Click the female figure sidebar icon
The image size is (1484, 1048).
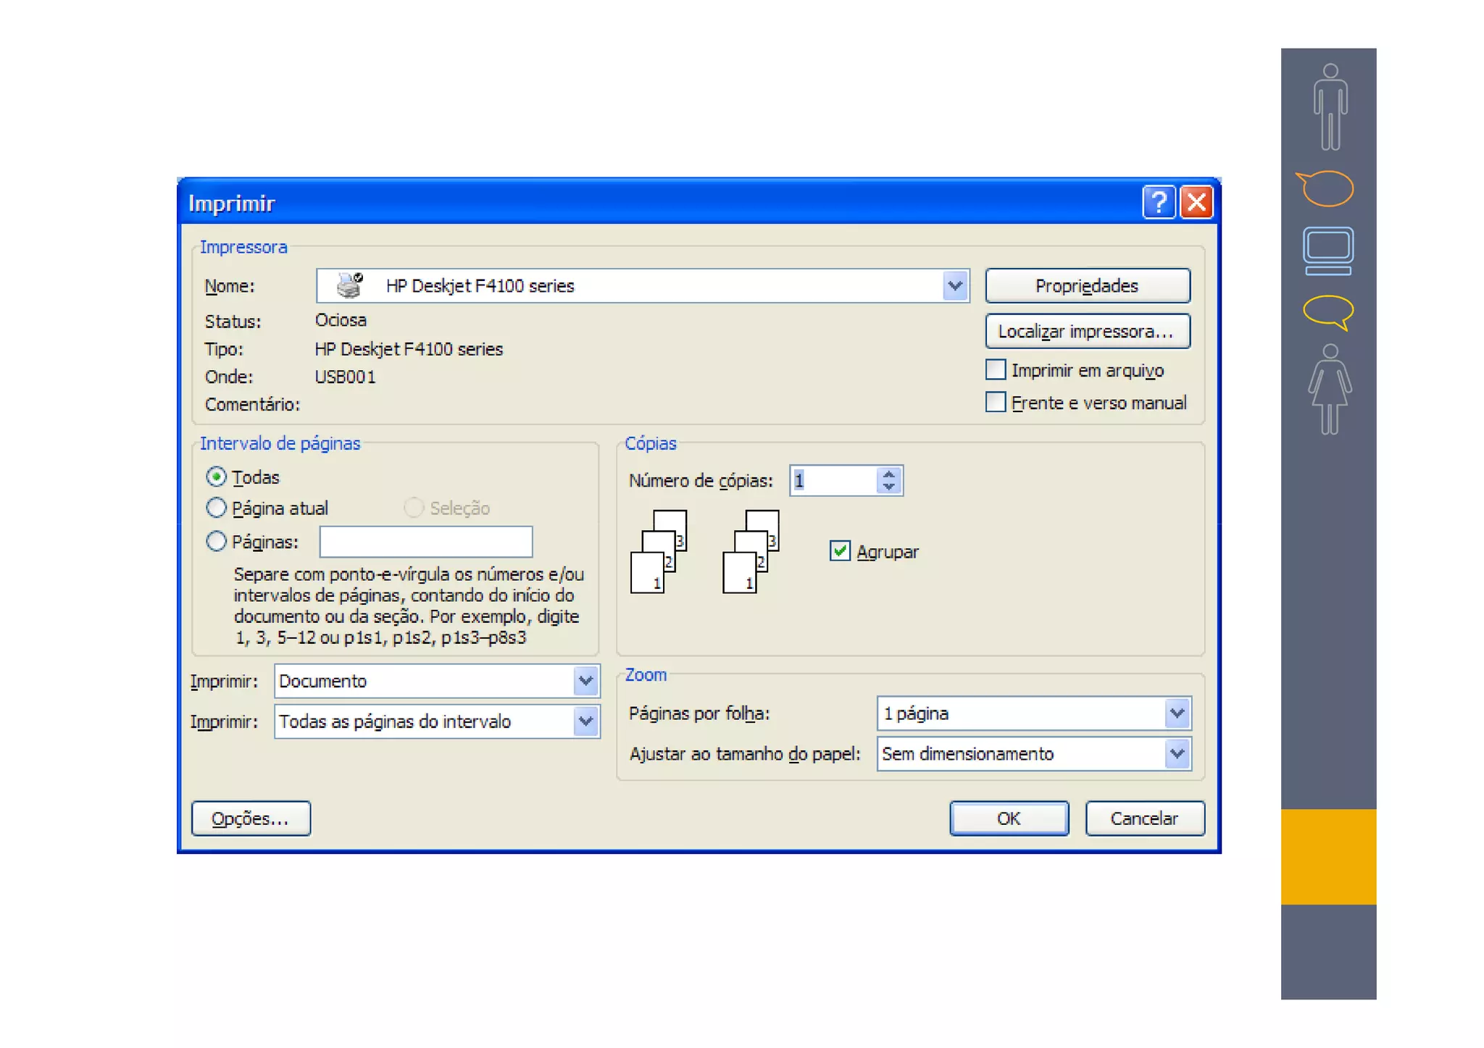[1329, 389]
